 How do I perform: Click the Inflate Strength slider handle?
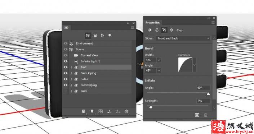pos(151,107)
